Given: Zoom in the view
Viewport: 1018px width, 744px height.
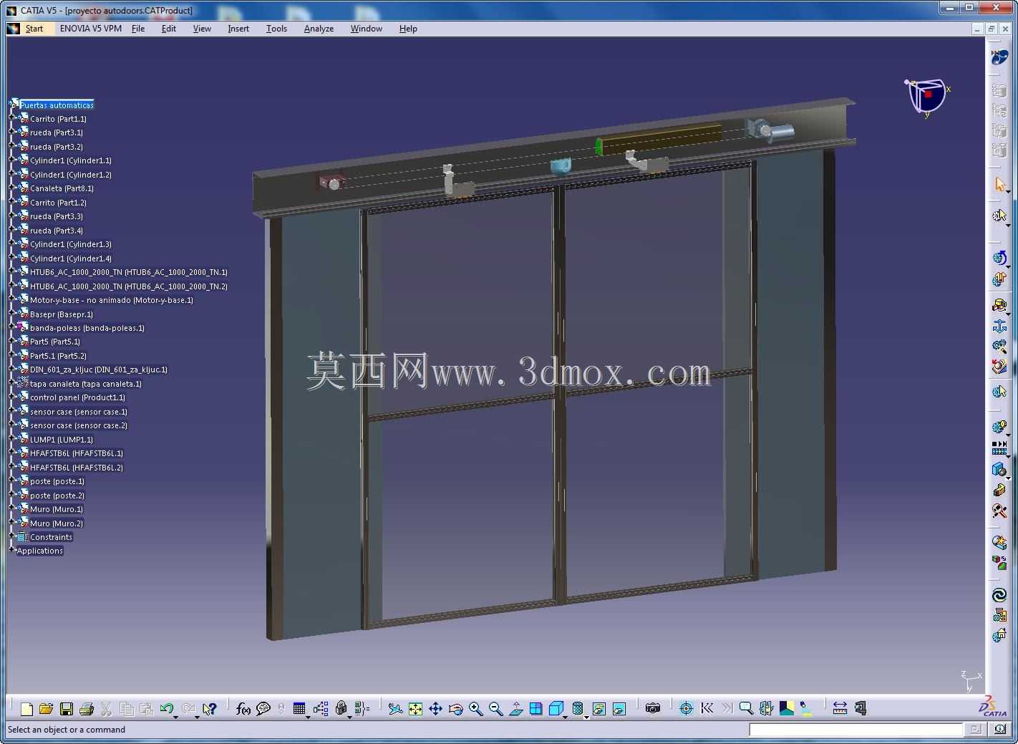Looking at the screenshot, I should 475,709.
